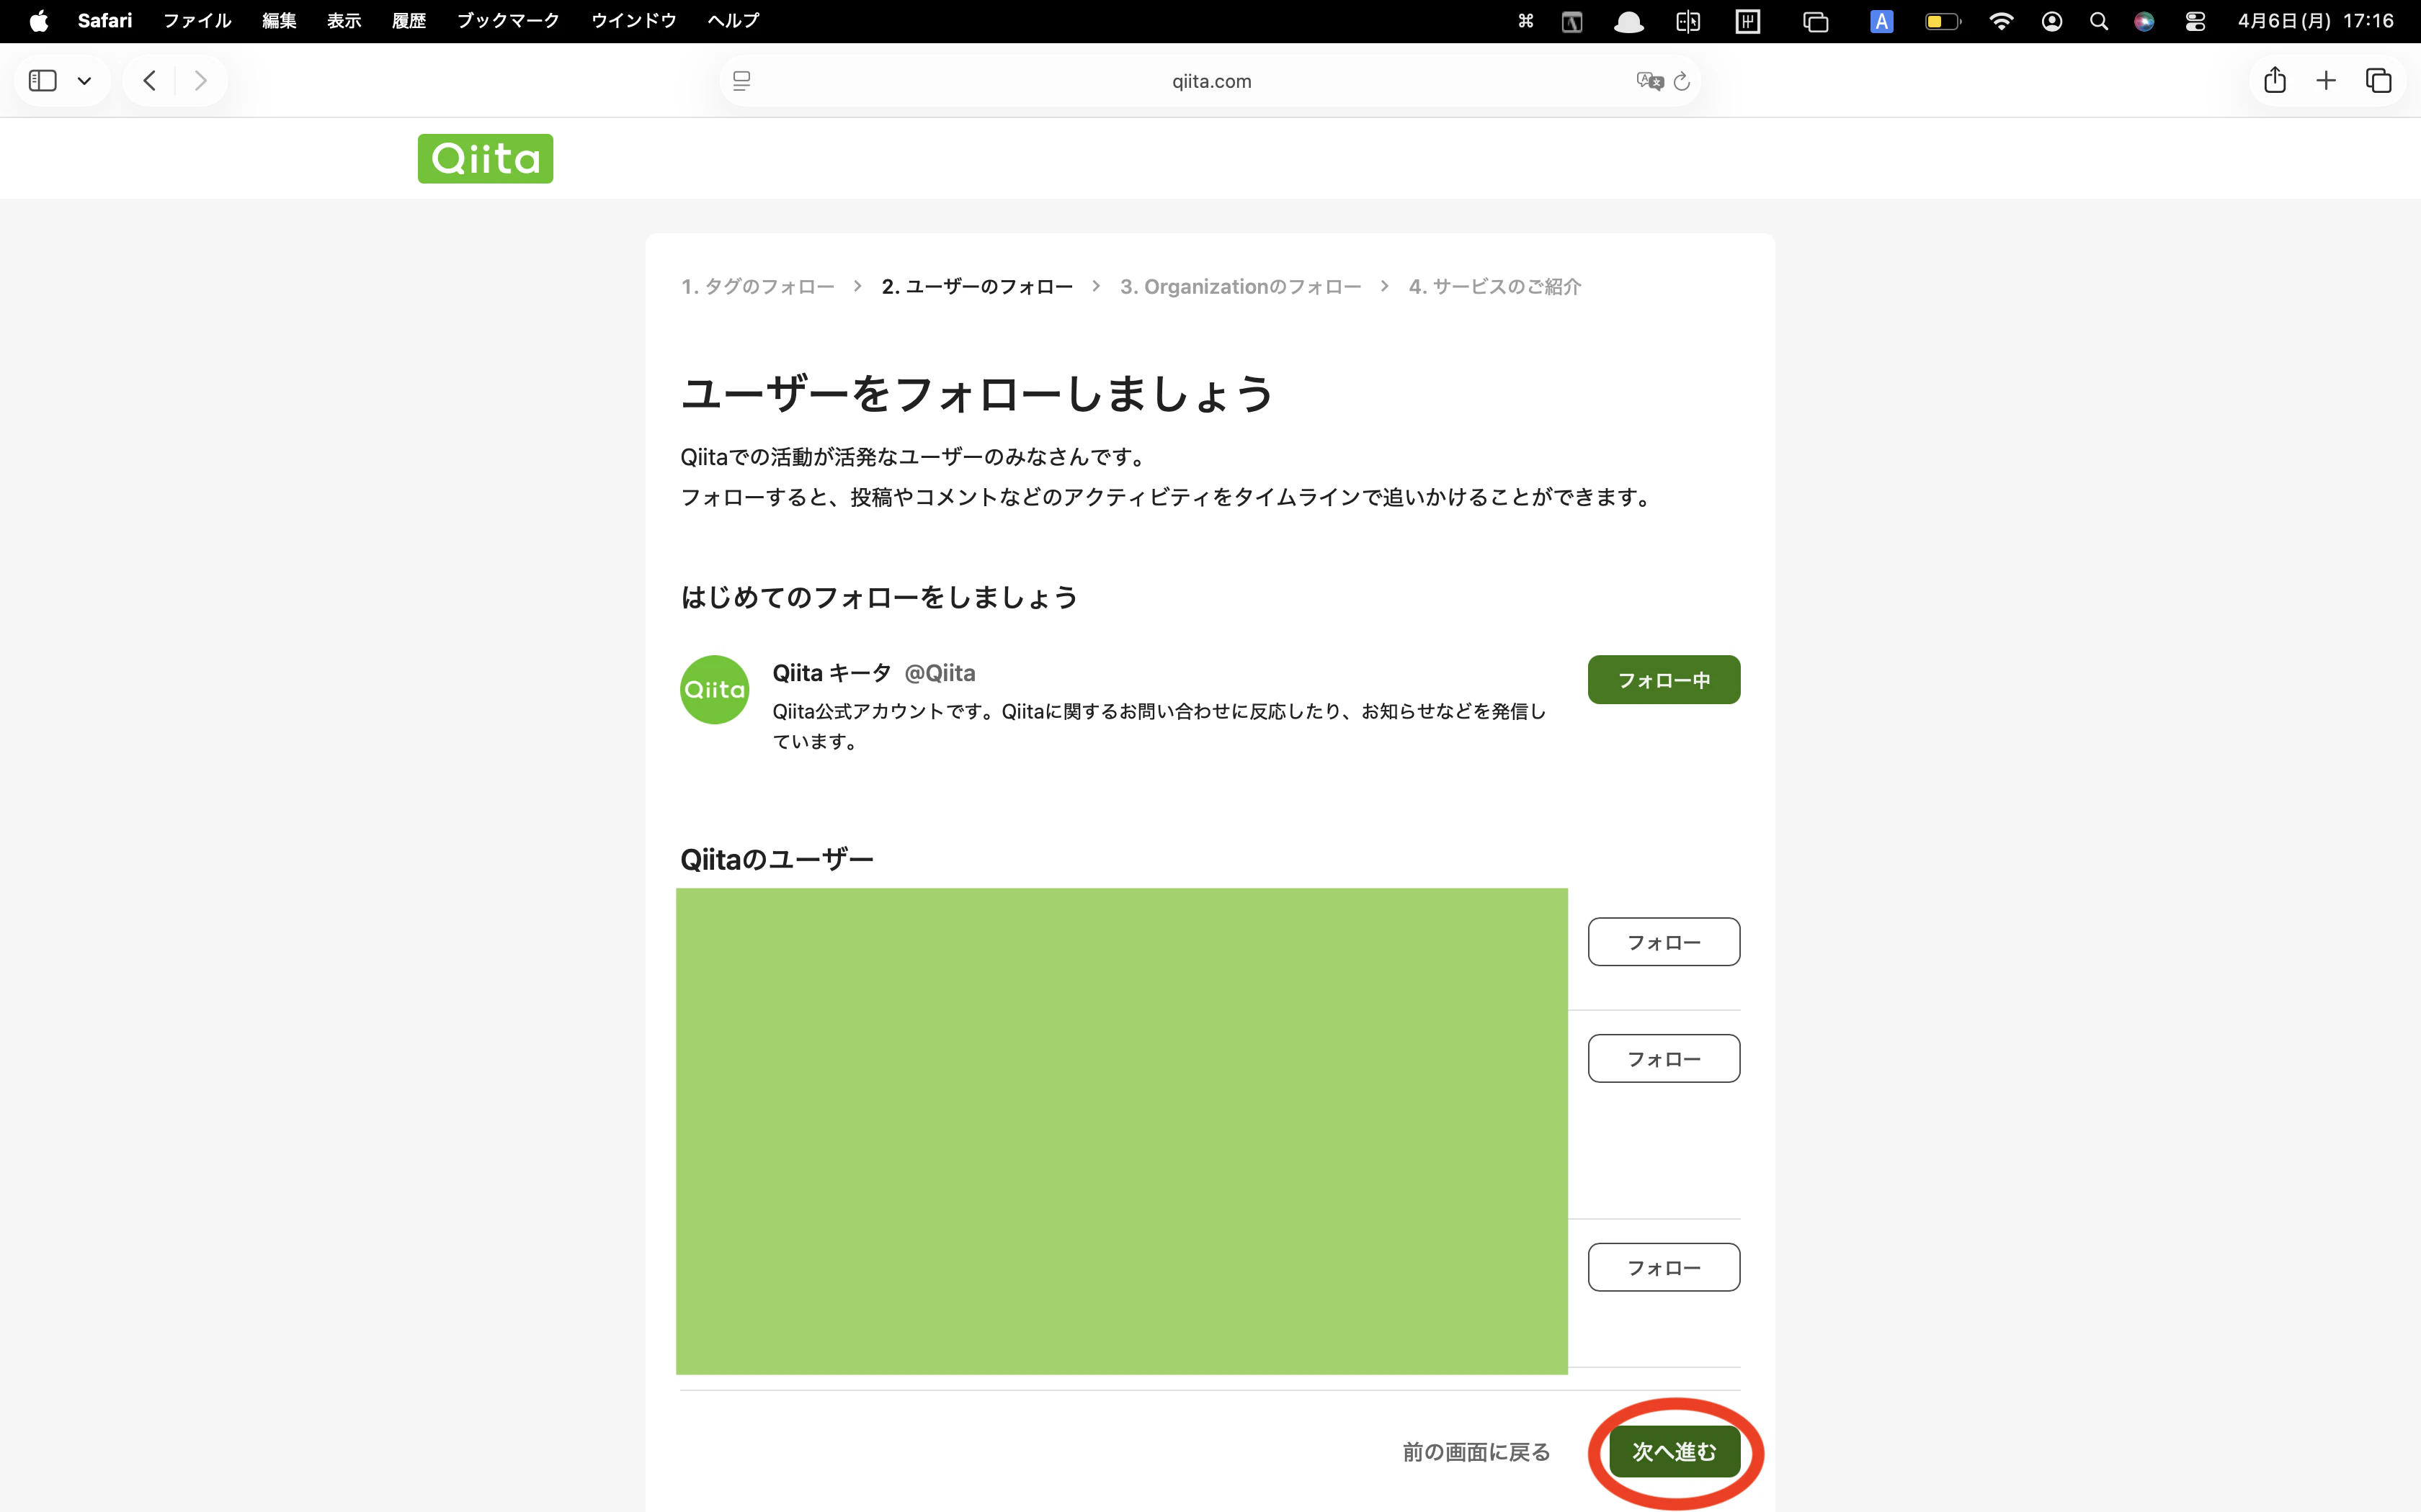The image size is (2421, 1512).
Task: Open the input source A indicator
Action: [1881, 21]
